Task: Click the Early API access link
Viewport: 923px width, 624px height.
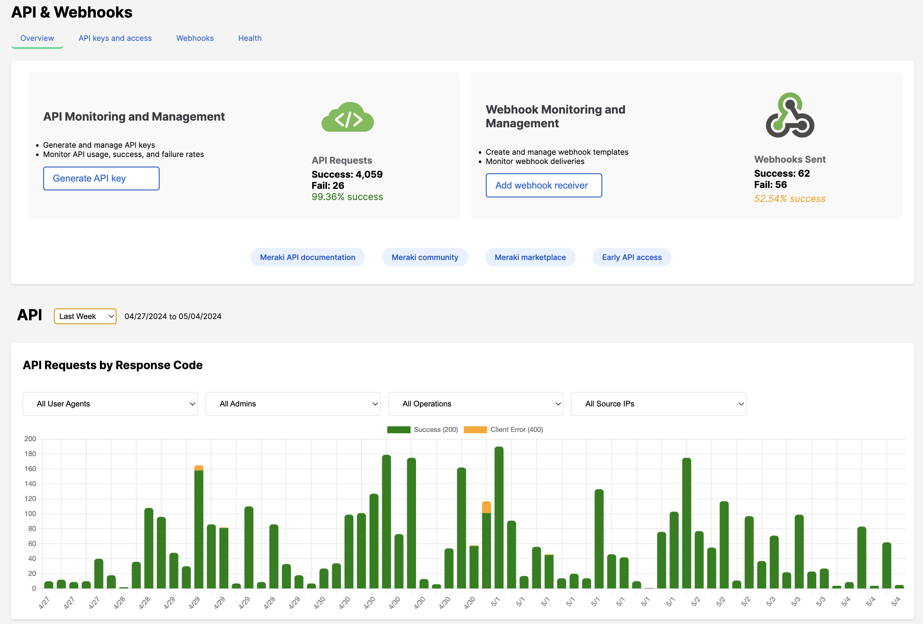Action: pos(631,257)
